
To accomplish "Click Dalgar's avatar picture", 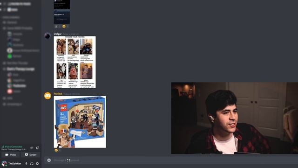I will tap(47, 35).
